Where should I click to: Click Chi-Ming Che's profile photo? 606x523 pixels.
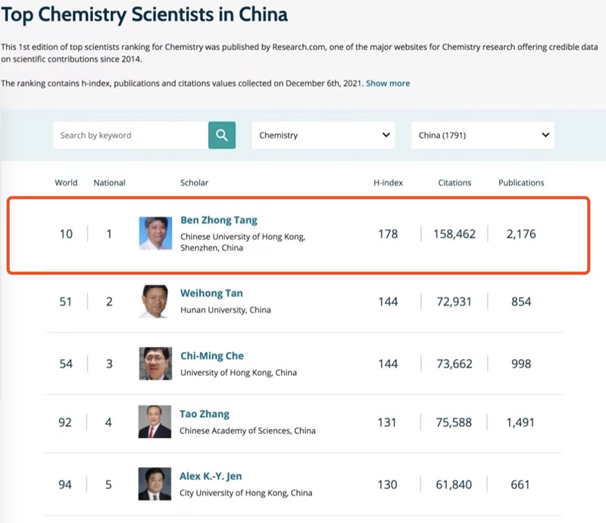point(155,364)
